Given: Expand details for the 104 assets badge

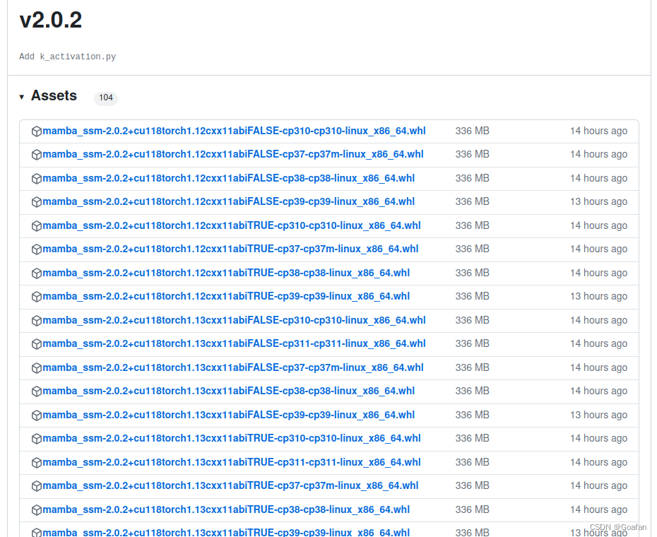Looking at the screenshot, I should (x=105, y=98).
